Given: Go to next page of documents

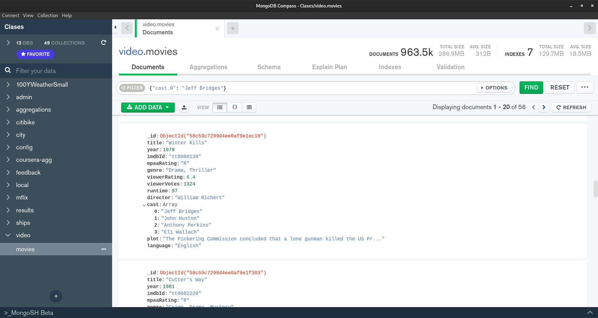Looking at the screenshot, I should click(x=544, y=107).
